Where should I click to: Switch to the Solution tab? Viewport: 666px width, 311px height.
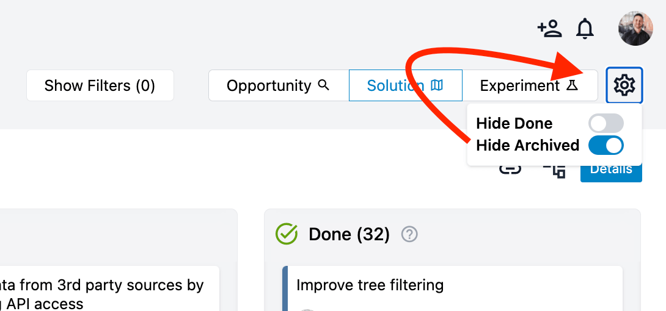pyautogui.click(x=405, y=85)
